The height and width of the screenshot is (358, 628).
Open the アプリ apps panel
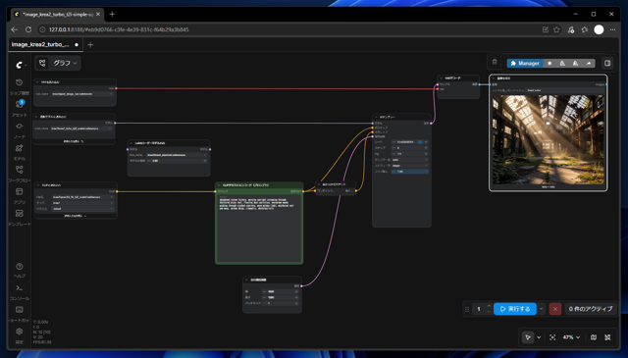coord(20,195)
